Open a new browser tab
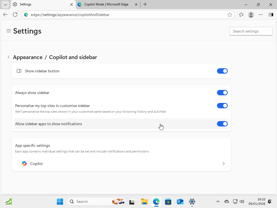 (x=145, y=4)
